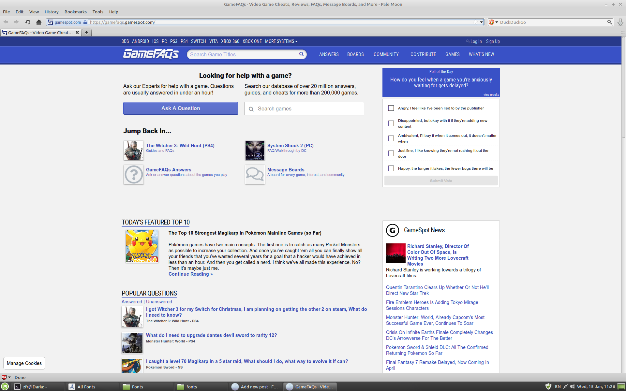This screenshot has height=391, width=626.
Task: Open the lowercase fonts folder taskbar window
Action: (201, 387)
